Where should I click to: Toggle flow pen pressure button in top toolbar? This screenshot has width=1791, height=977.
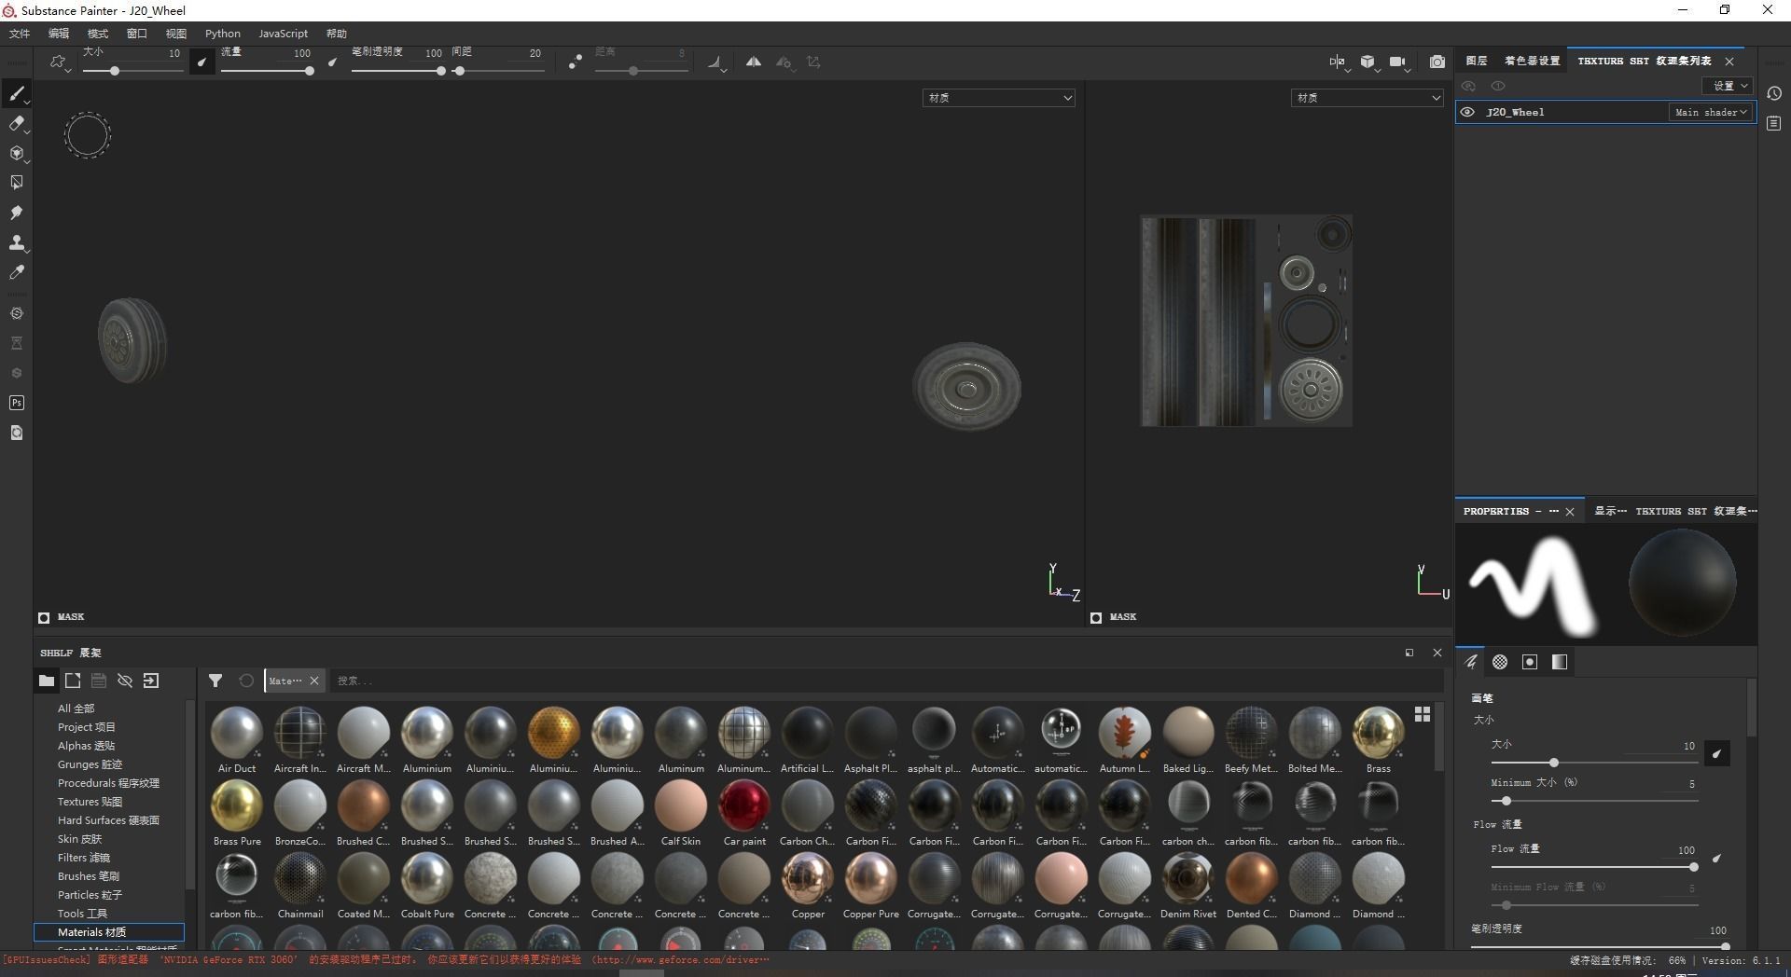332,62
